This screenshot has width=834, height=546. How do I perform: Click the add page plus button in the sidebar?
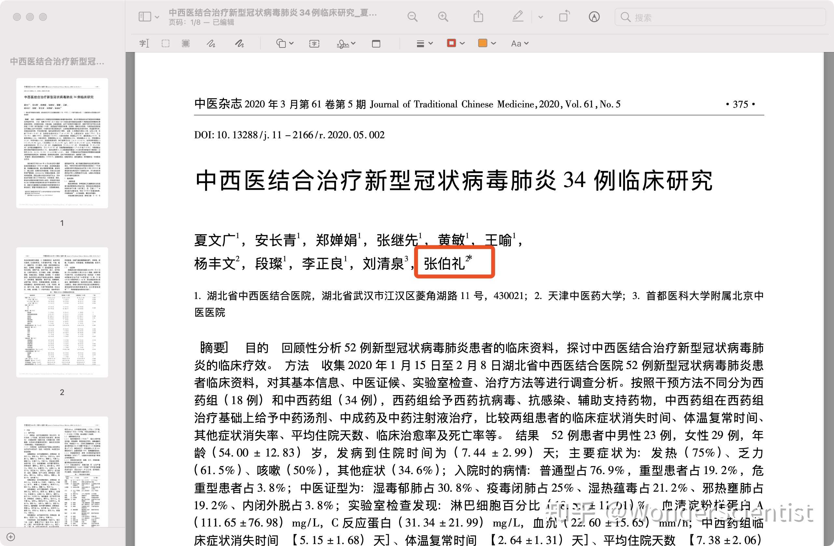coord(11,537)
